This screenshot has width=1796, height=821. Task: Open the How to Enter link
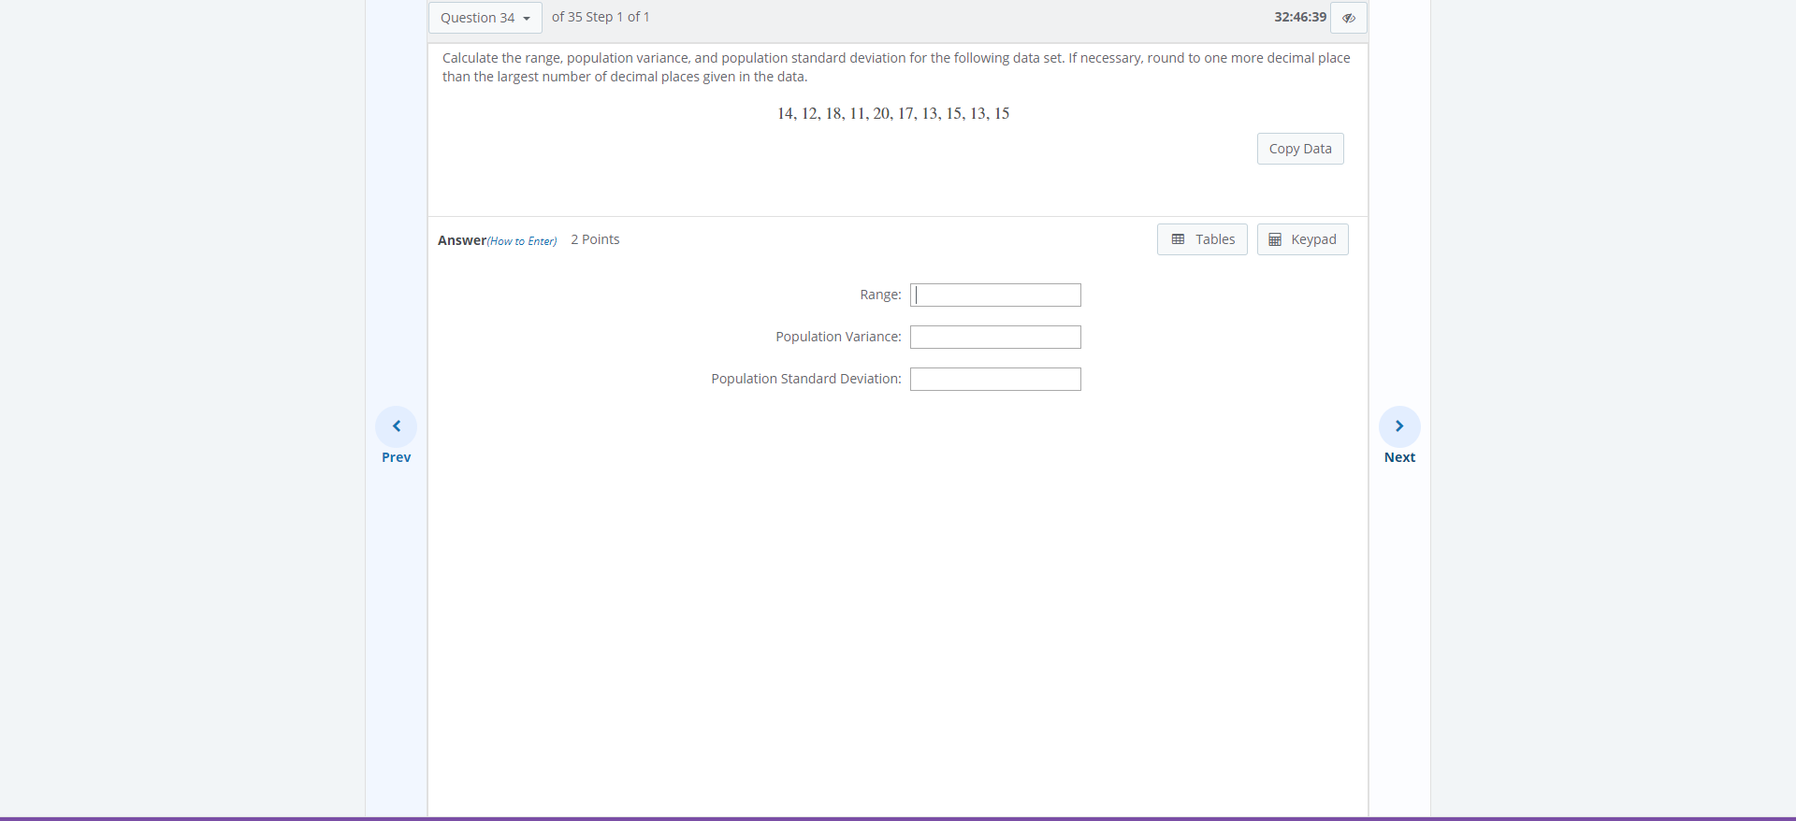point(522,241)
